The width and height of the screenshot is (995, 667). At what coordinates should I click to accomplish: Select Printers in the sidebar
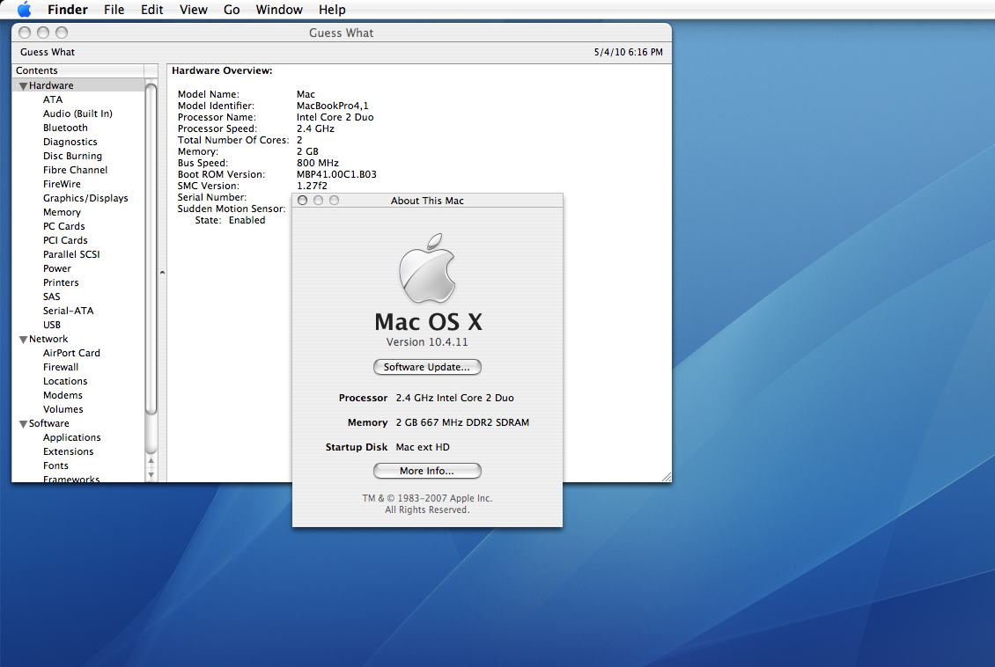[x=61, y=282]
